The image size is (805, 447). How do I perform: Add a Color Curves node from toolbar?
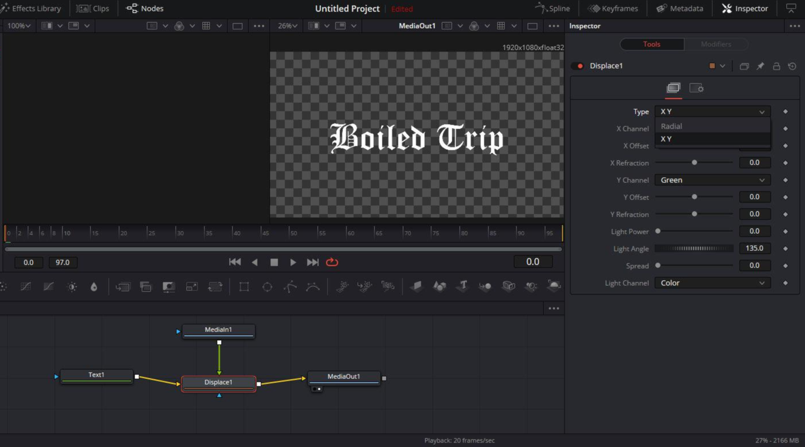tap(26, 286)
